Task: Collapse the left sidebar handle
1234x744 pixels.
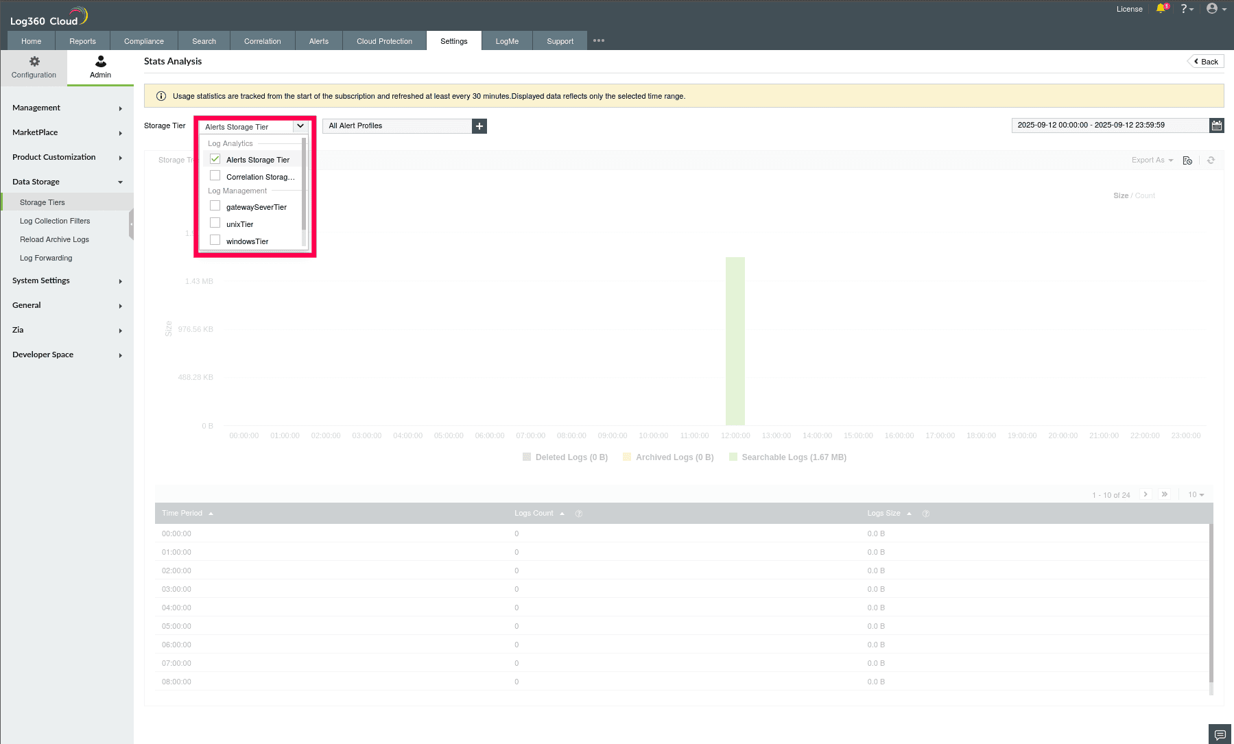Action: [x=131, y=225]
